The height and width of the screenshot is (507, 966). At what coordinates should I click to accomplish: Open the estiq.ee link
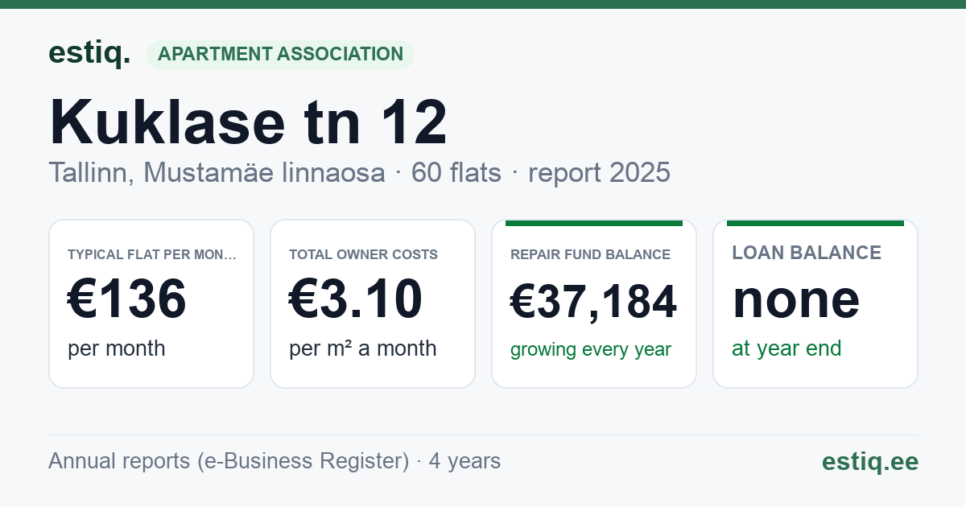coord(870,461)
